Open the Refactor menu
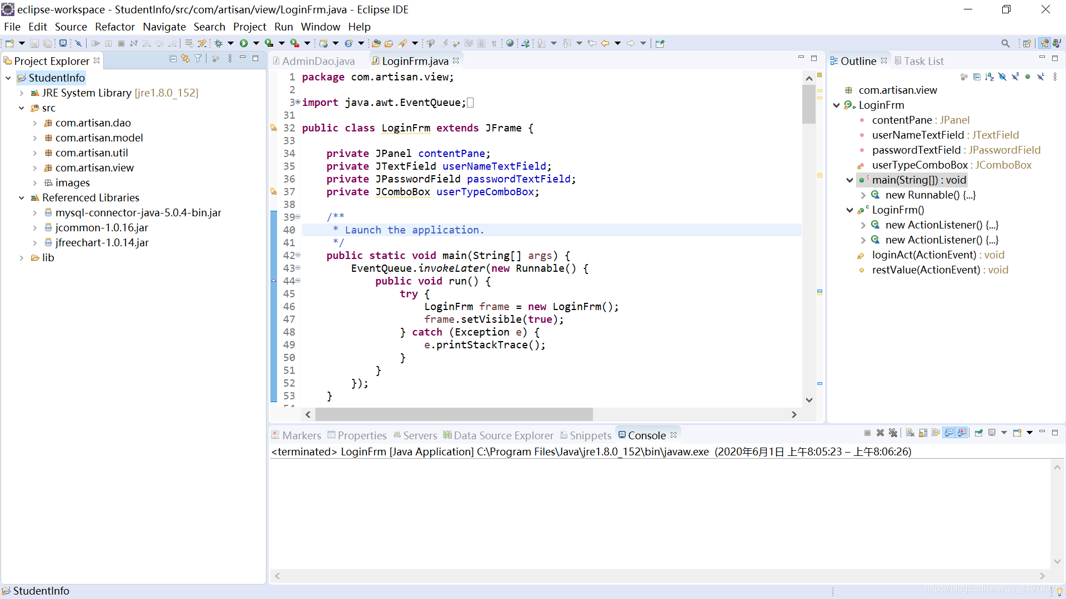The height and width of the screenshot is (599, 1066). pos(115,27)
